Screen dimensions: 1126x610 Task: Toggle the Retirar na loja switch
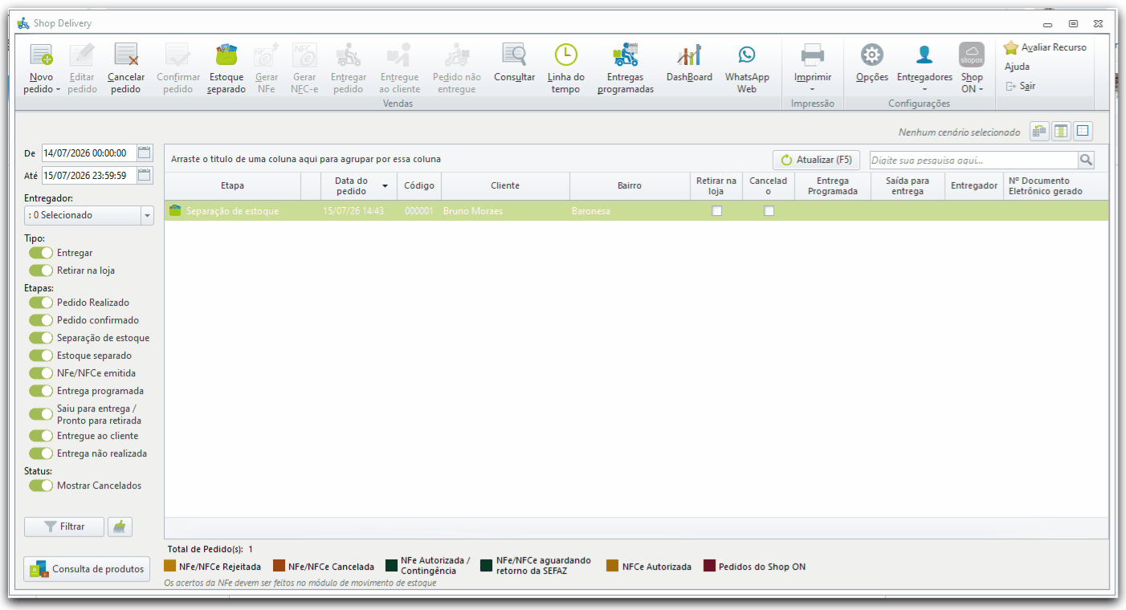[41, 270]
